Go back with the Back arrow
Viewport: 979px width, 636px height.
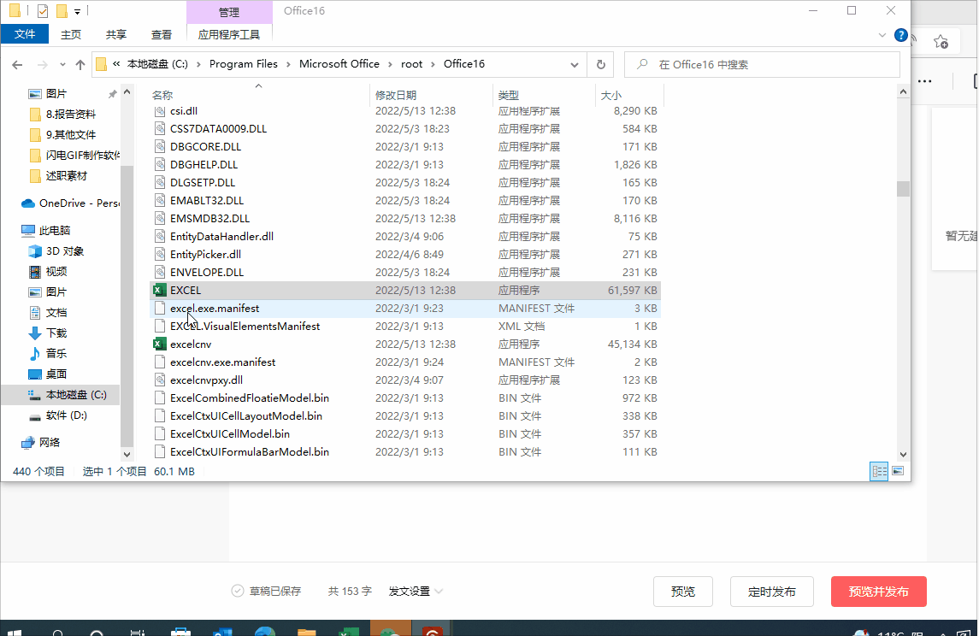17,64
